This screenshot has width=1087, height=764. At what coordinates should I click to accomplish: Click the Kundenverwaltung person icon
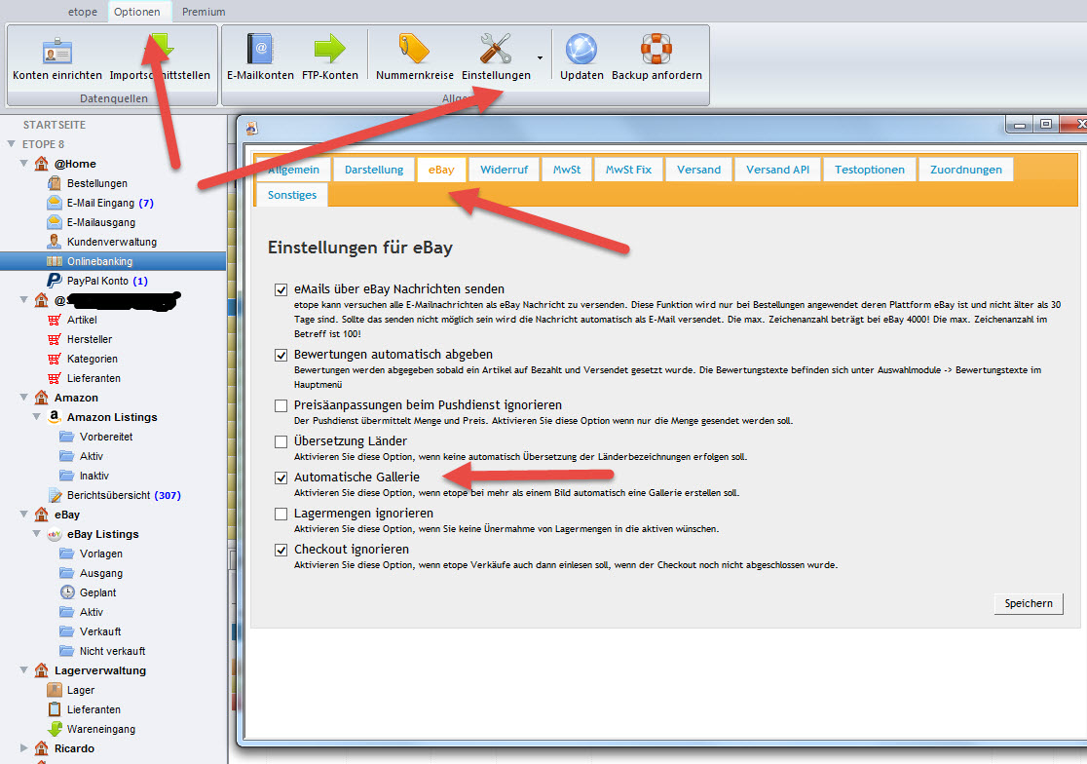55,242
